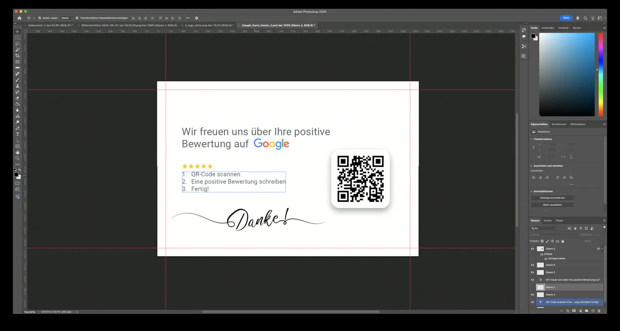
Task: Open the Ebene auto-select dropdown
Action: (x=67, y=18)
